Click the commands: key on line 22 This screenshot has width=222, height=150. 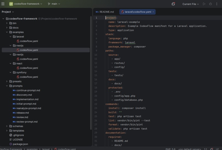pyautogui.click(x=112, y=104)
